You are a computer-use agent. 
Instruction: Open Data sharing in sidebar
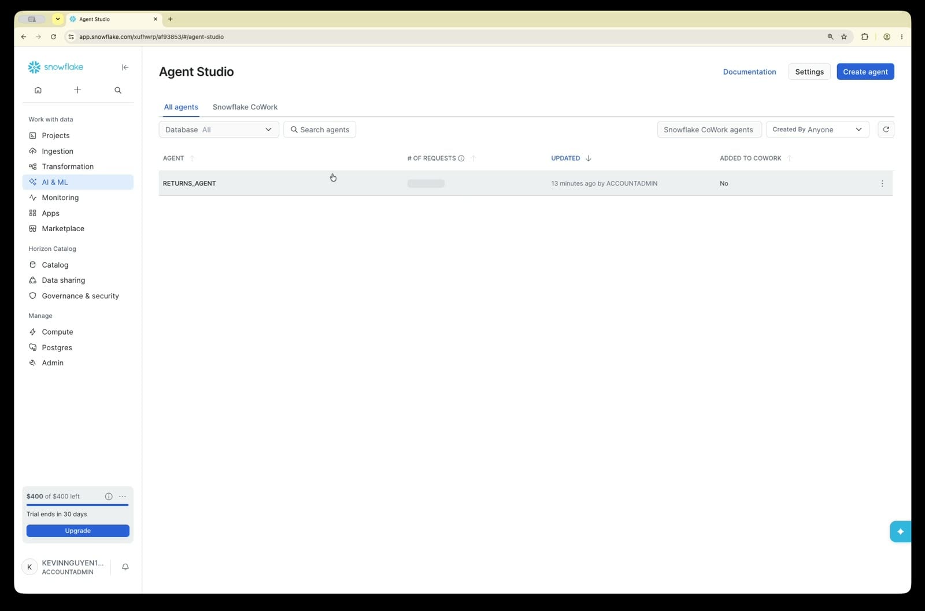[78, 280]
